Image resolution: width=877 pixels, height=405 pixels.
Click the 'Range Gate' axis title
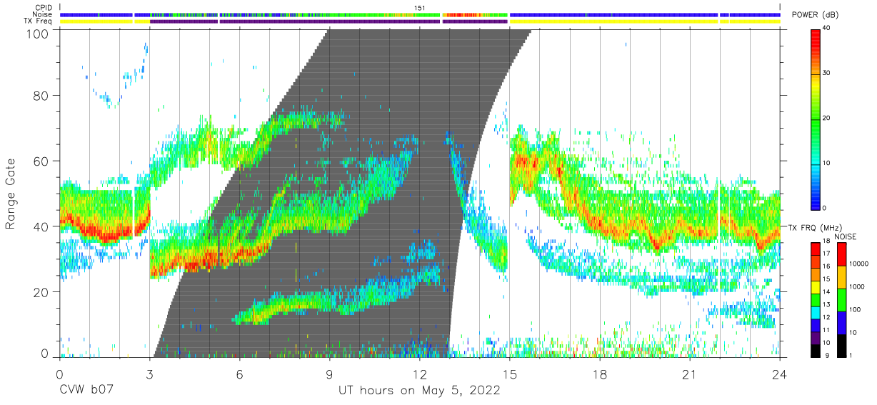click(x=11, y=195)
